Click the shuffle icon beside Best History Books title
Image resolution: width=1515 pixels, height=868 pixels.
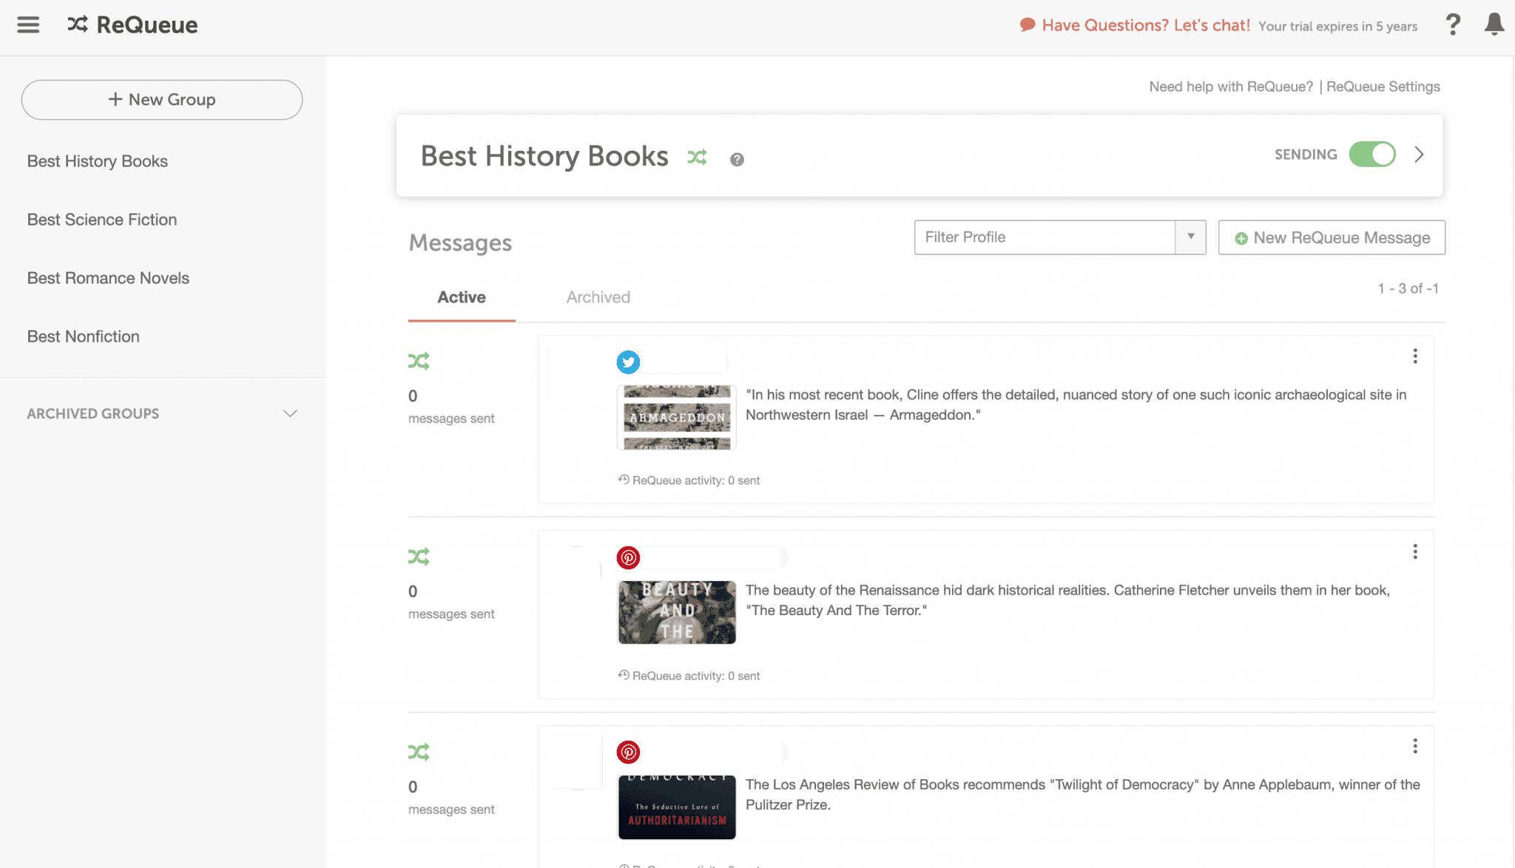pos(697,157)
